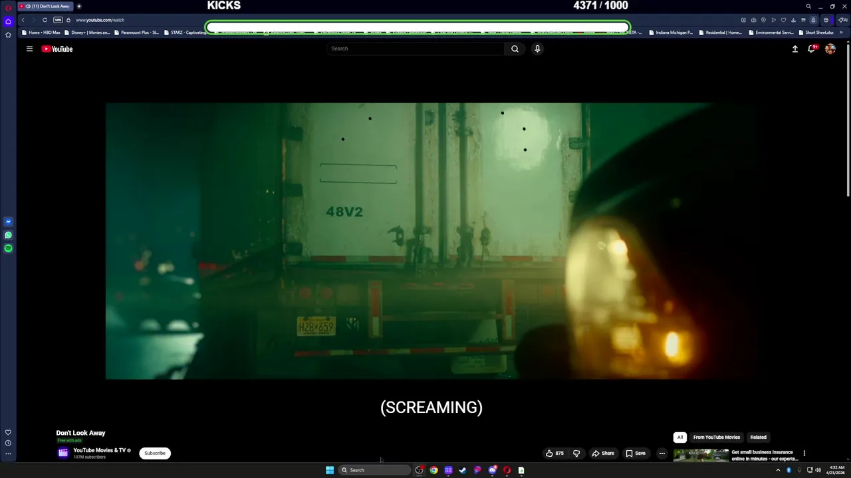
Task: Like the video with thumbs up
Action: pyautogui.click(x=554, y=453)
